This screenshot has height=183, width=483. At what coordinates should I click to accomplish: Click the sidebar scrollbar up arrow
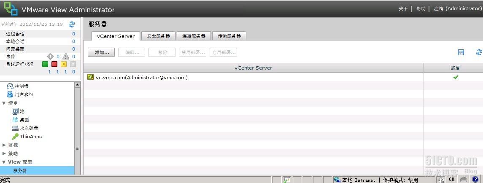pyautogui.click(x=78, y=84)
